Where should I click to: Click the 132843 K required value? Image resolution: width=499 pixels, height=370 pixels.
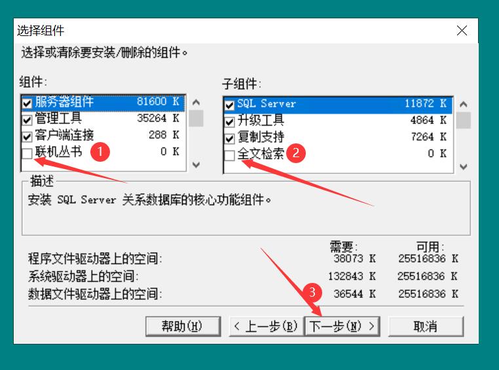pos(352,276)
